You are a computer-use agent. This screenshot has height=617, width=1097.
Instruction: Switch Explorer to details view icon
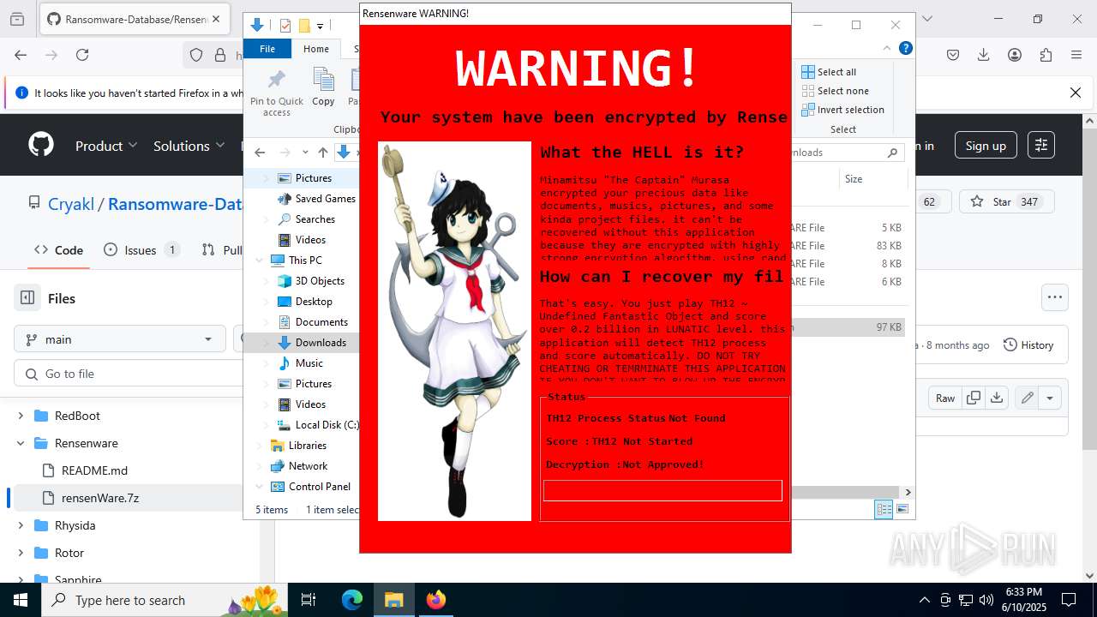(x=883, y=509)
